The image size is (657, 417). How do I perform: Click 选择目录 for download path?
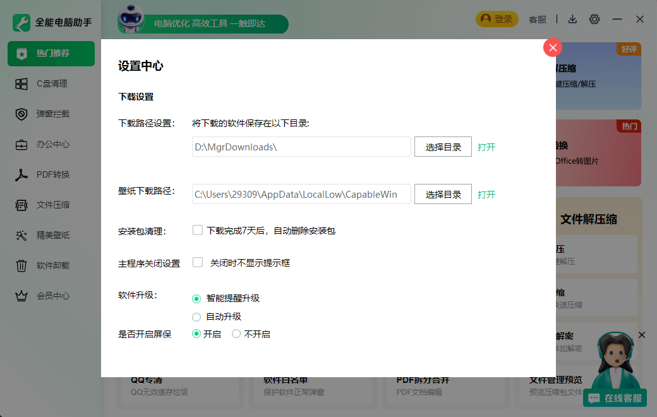coord(443,147)
